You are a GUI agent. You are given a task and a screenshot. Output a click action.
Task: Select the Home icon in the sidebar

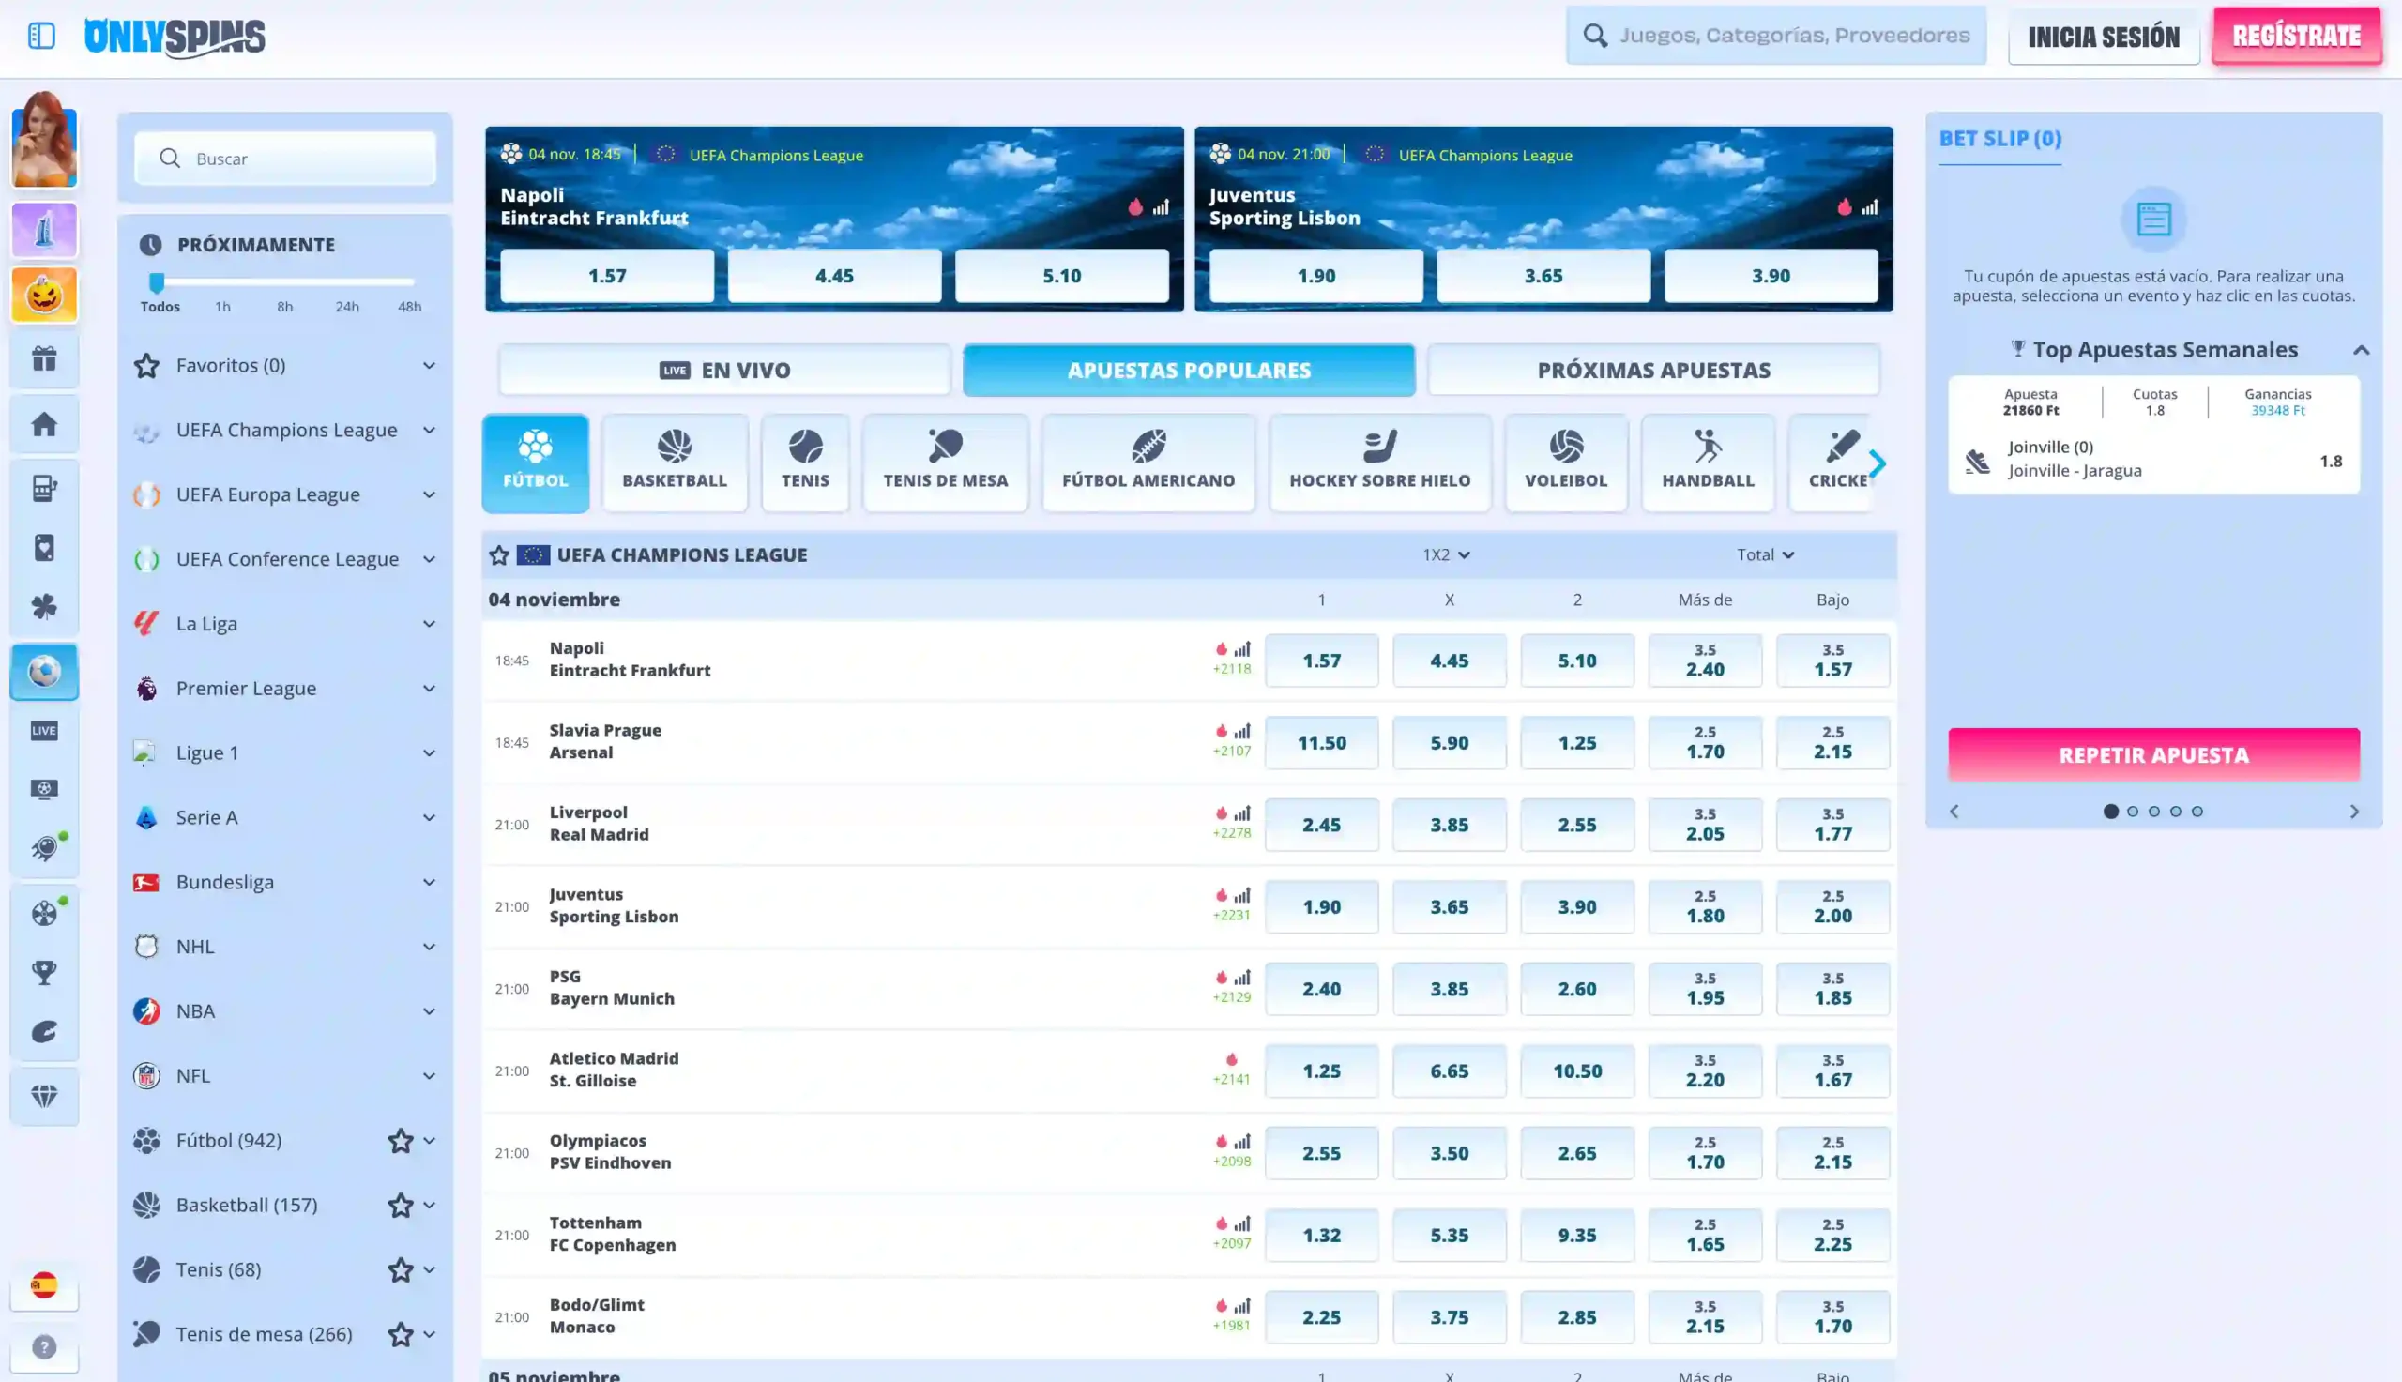44,424
